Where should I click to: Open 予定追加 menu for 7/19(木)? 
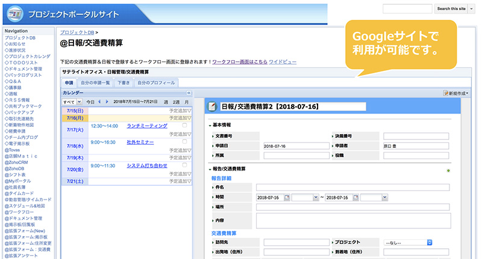[x=180, y=157]
